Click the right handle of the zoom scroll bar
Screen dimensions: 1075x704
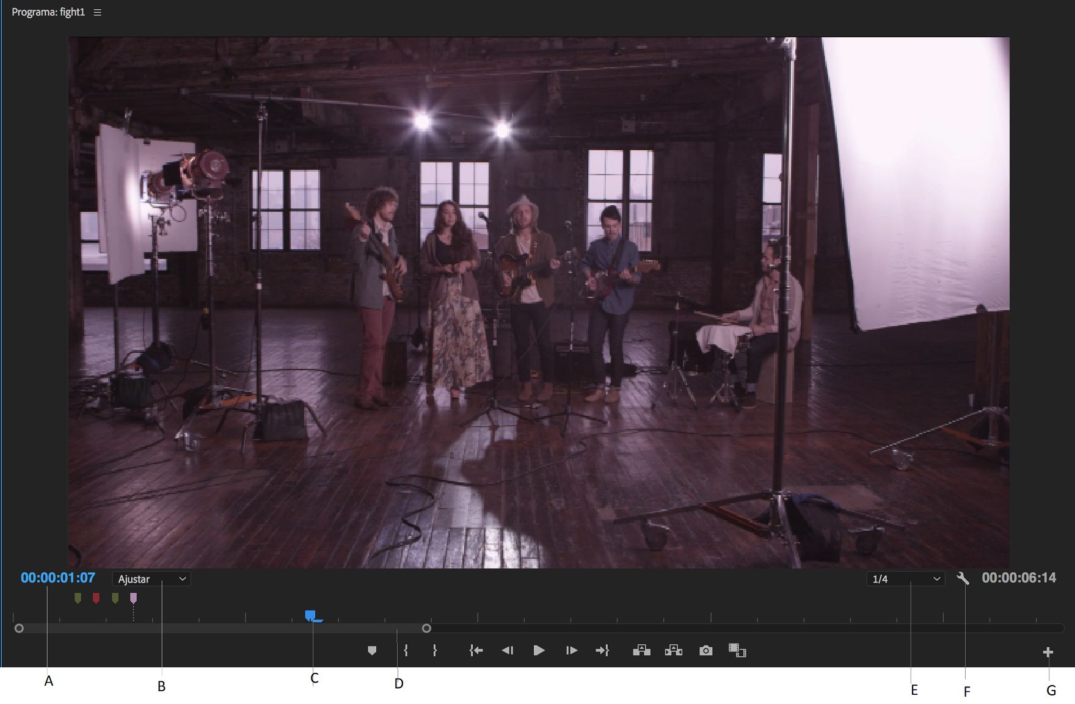tap(427, 628)
